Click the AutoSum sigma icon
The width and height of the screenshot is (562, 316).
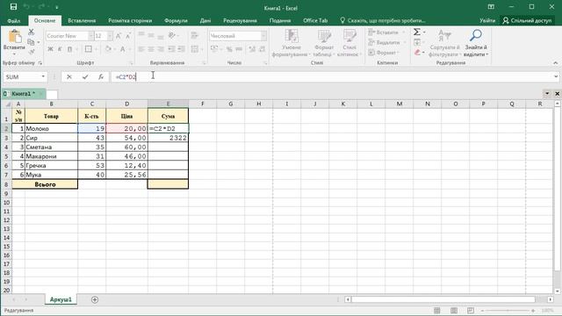pos(417,32)
